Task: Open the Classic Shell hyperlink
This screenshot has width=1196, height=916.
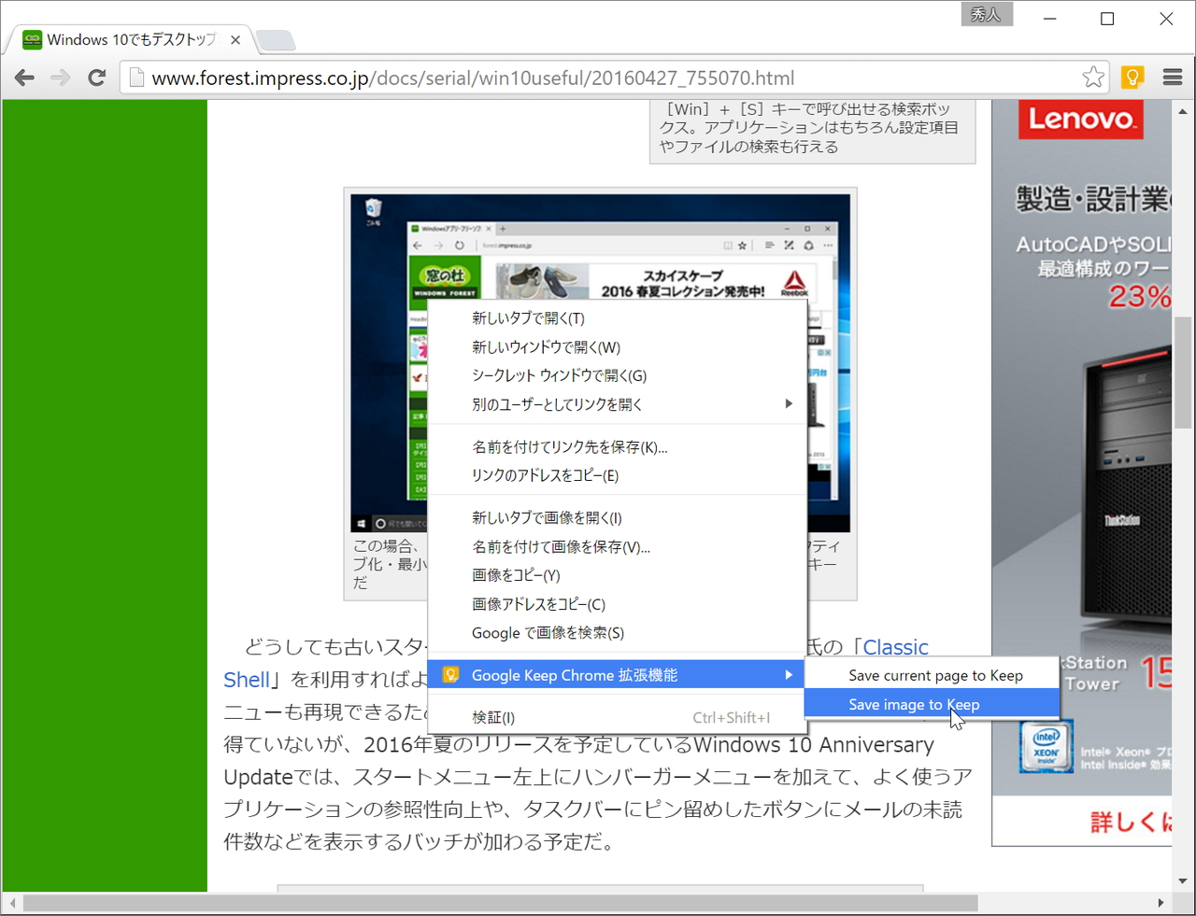Action: point(249,680)
